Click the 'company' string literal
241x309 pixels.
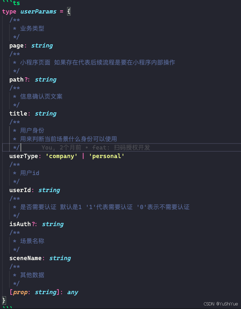click(x=61, y=156)
